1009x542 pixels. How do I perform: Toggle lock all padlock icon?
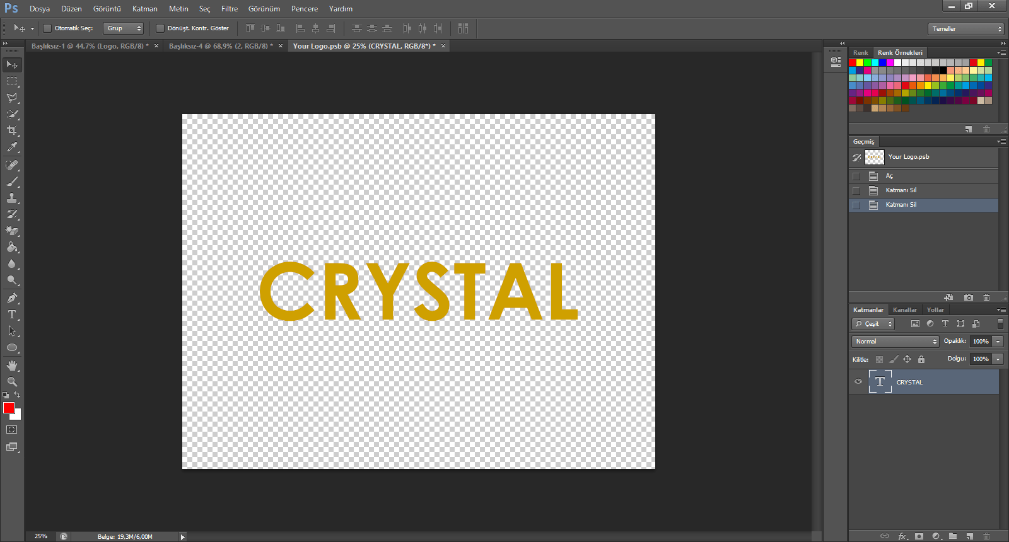tap(921, 359)
